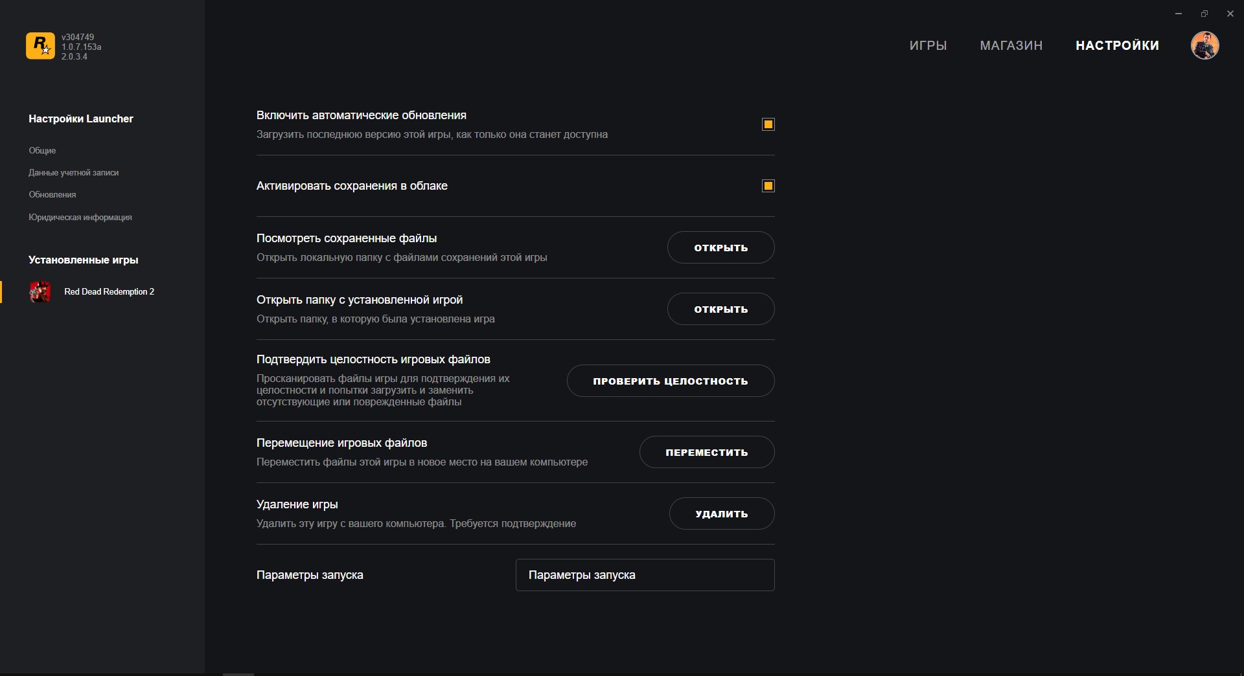Open the saved files folder

pos(720,247)
